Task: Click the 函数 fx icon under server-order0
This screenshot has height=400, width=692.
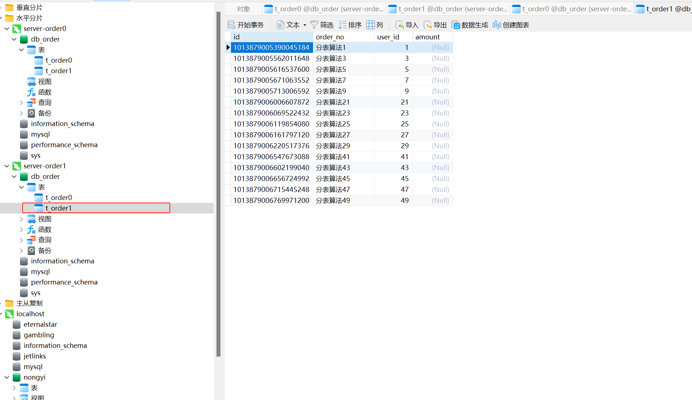Action: (31, 92)
